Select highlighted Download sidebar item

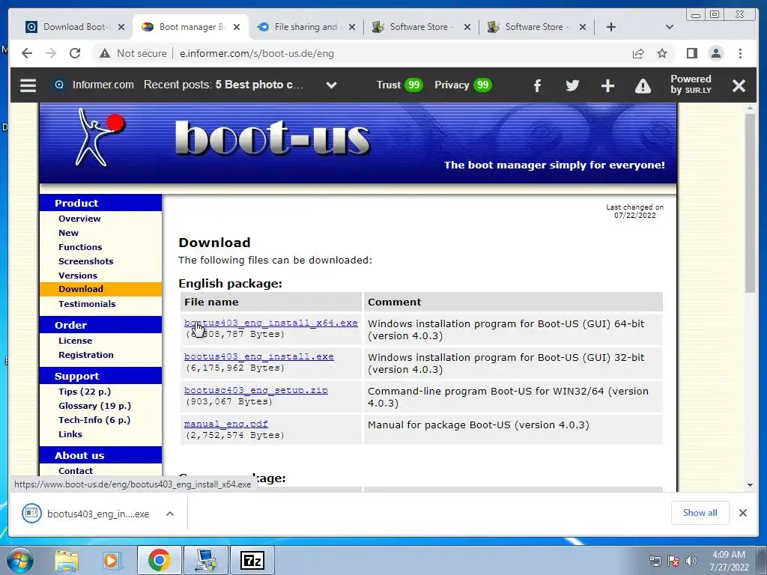(x=100, y=289)
